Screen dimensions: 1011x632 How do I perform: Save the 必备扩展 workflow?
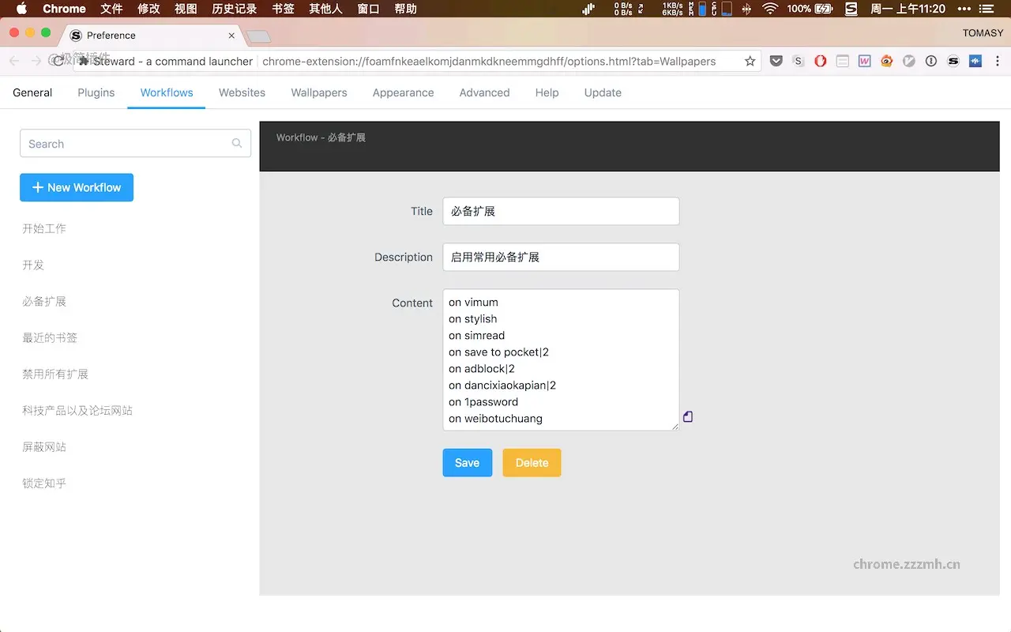[467, 462]
